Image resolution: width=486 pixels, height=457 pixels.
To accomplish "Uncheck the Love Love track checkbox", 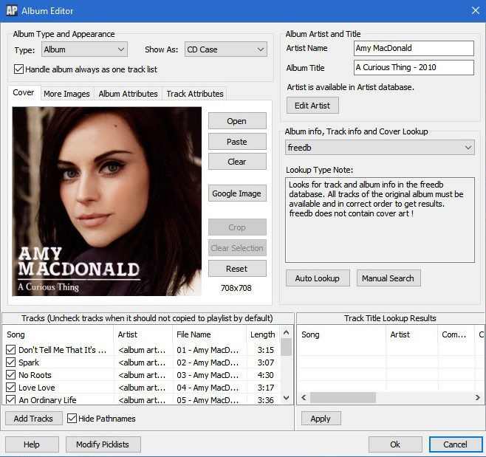I will [x=10, y=388].
